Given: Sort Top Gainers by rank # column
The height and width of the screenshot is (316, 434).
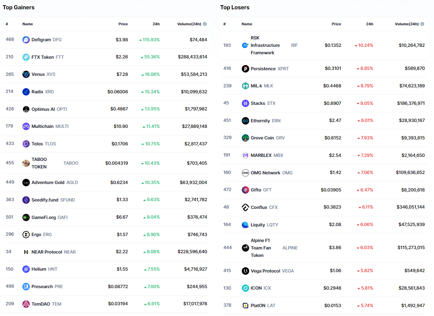Looking at the screenshot, I should tap(7, 24).
